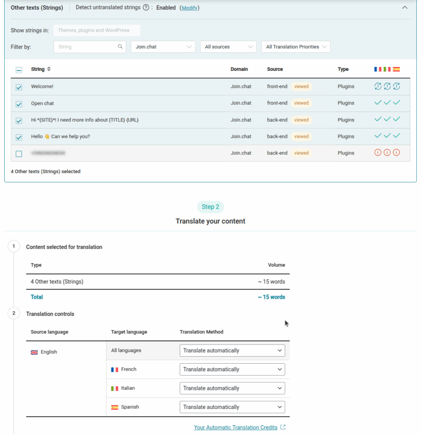Click the search magnifier in String filter
The height and width of the screenshot is (434, 421).
120,47
